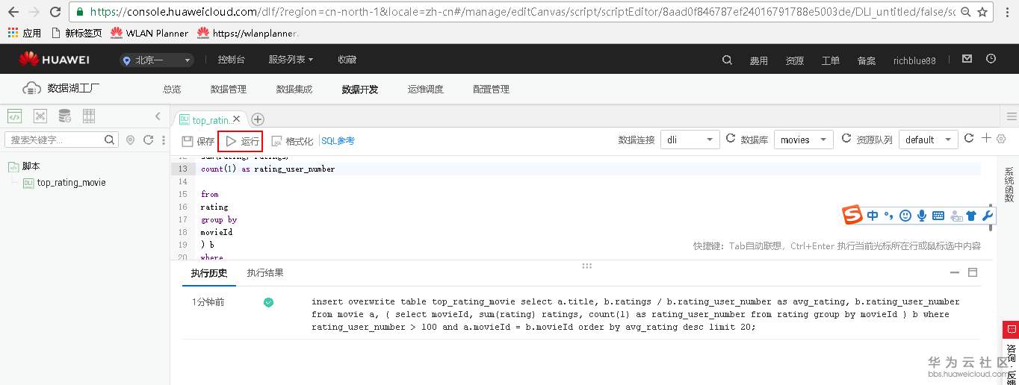Click the search icon in Huawei header
The height and width of the screenshot is (385, 1019).
pyautogui.click(x=727, y=60)
